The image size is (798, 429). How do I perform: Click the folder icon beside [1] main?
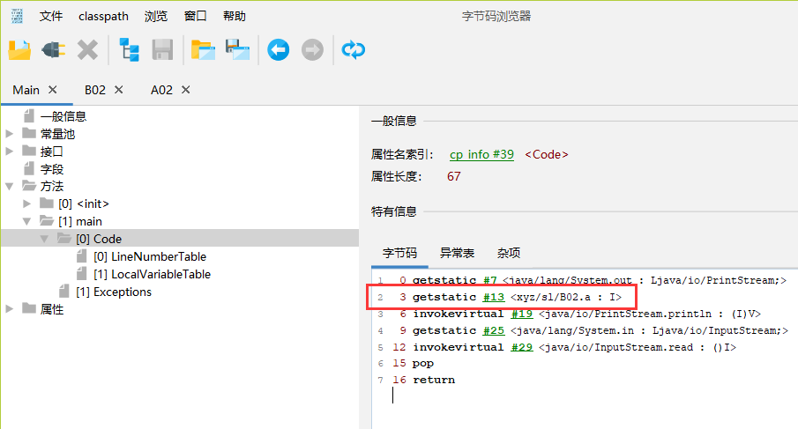[47, 221]
